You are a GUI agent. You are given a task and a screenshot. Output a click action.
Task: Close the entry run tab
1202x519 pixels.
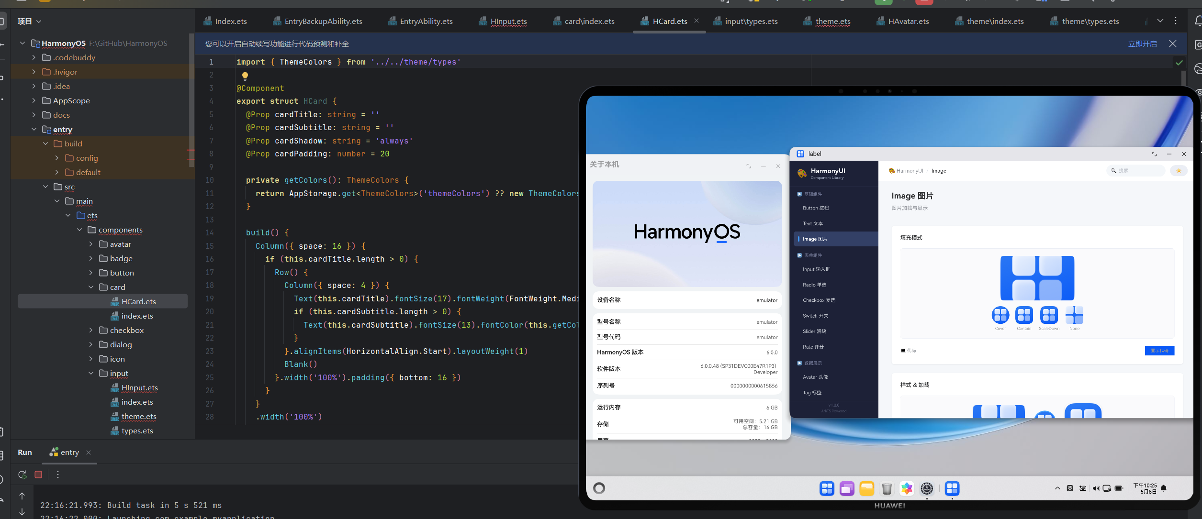pos(89,453)
